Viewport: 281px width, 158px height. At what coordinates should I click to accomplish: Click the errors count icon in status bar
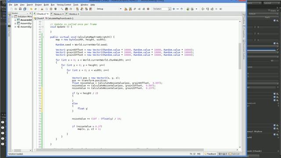[x=220, y=154]
